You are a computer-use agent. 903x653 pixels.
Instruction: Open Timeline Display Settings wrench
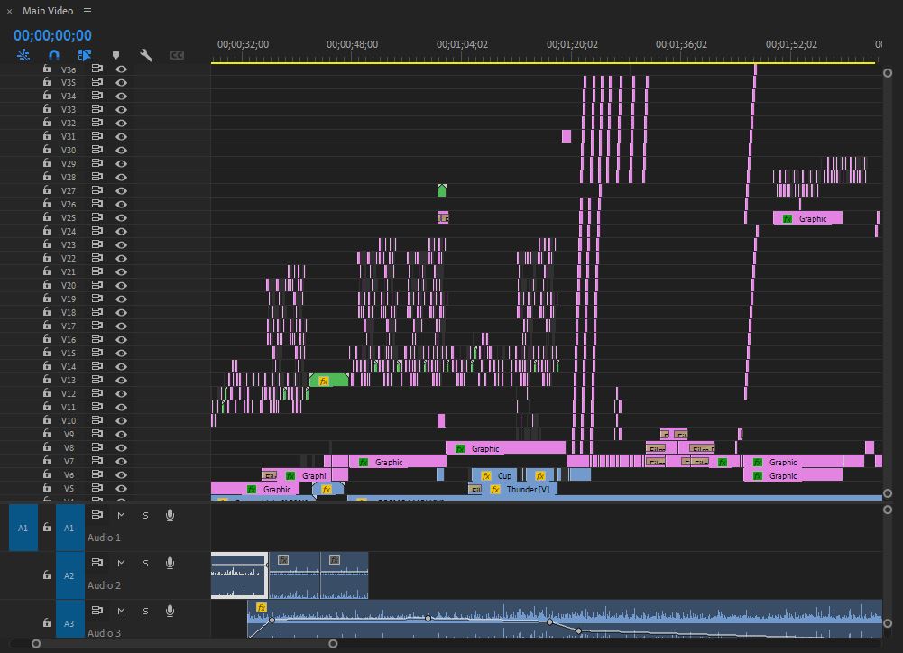pyautogui.click(x=146, y=55)
